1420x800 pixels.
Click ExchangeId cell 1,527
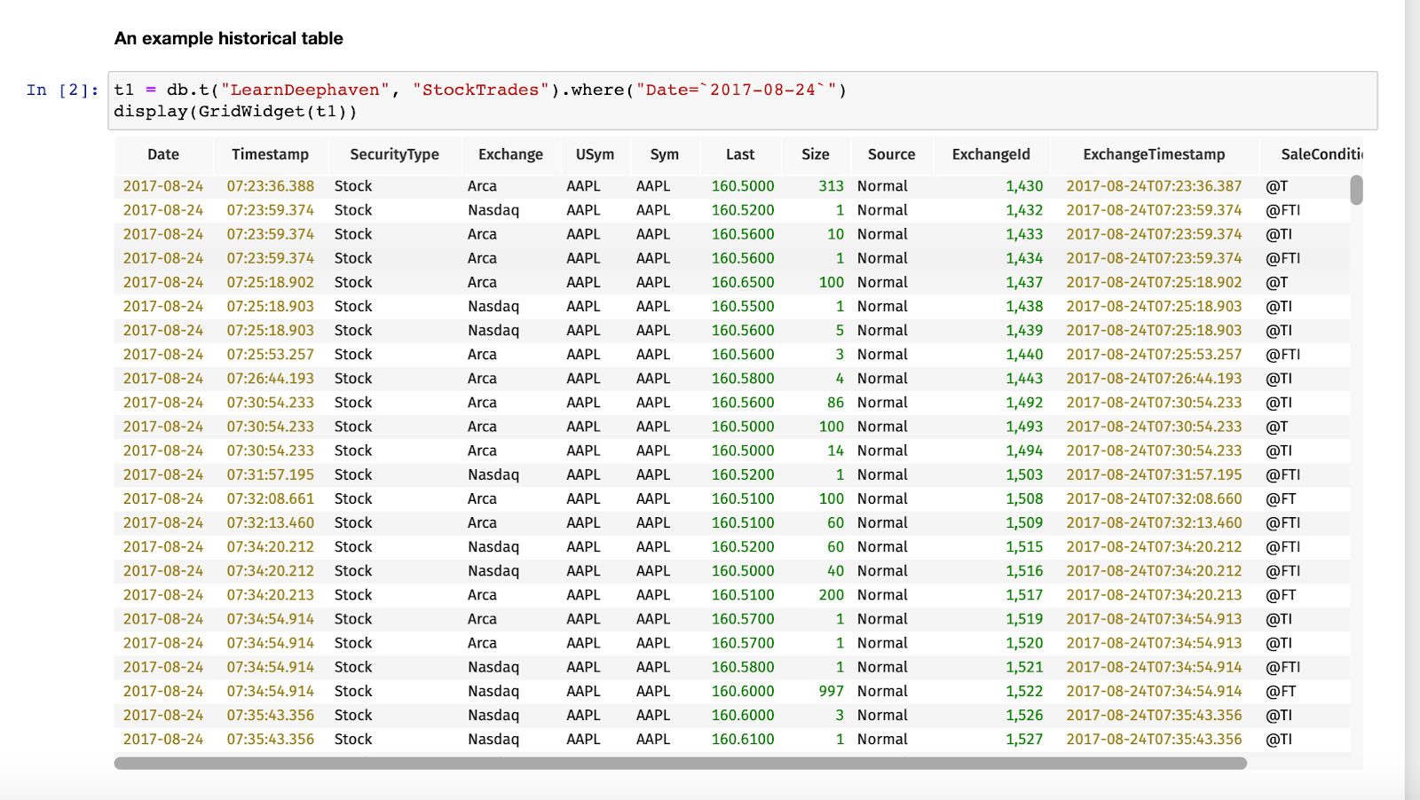click(x=1024, y=739)
